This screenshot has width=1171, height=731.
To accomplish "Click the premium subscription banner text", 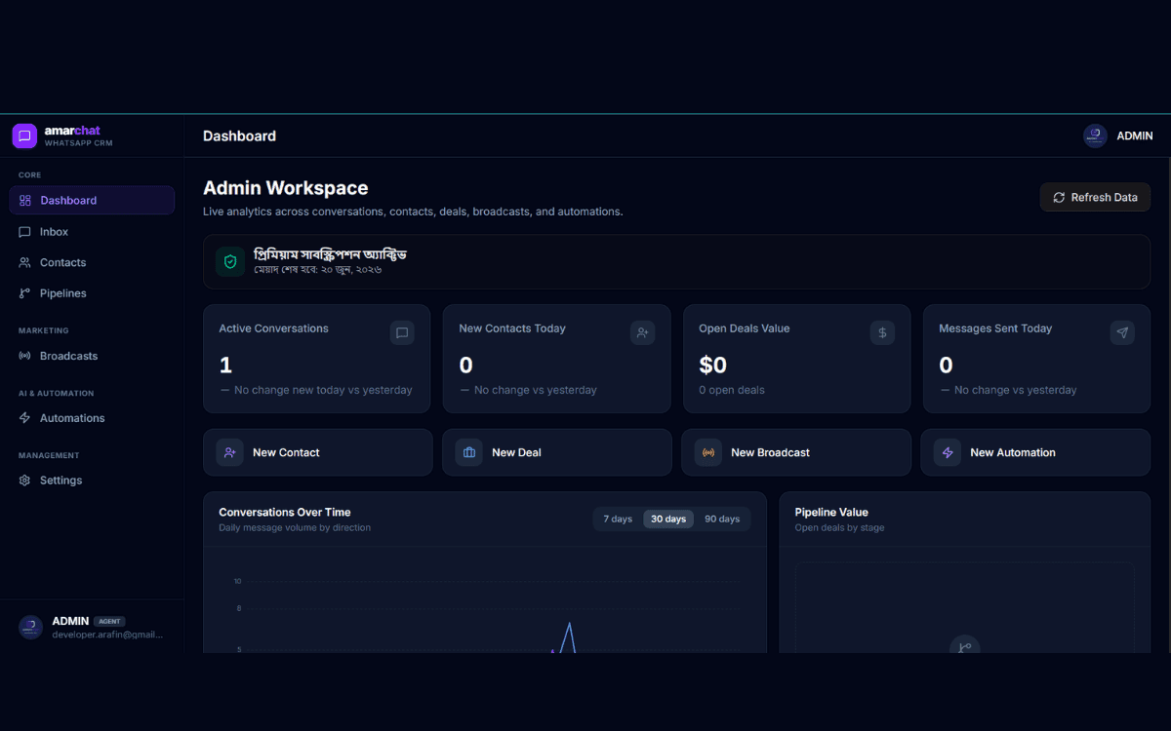I will tap(330, 254).
